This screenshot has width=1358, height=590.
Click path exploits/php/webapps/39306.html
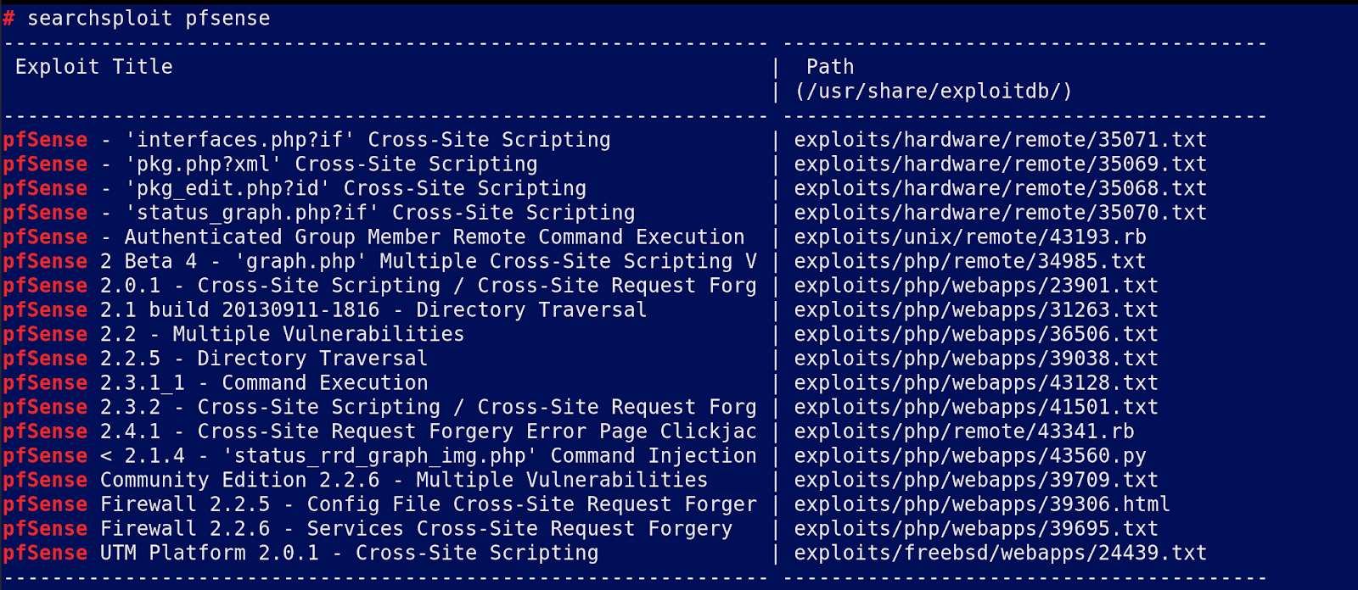point(982,505)
